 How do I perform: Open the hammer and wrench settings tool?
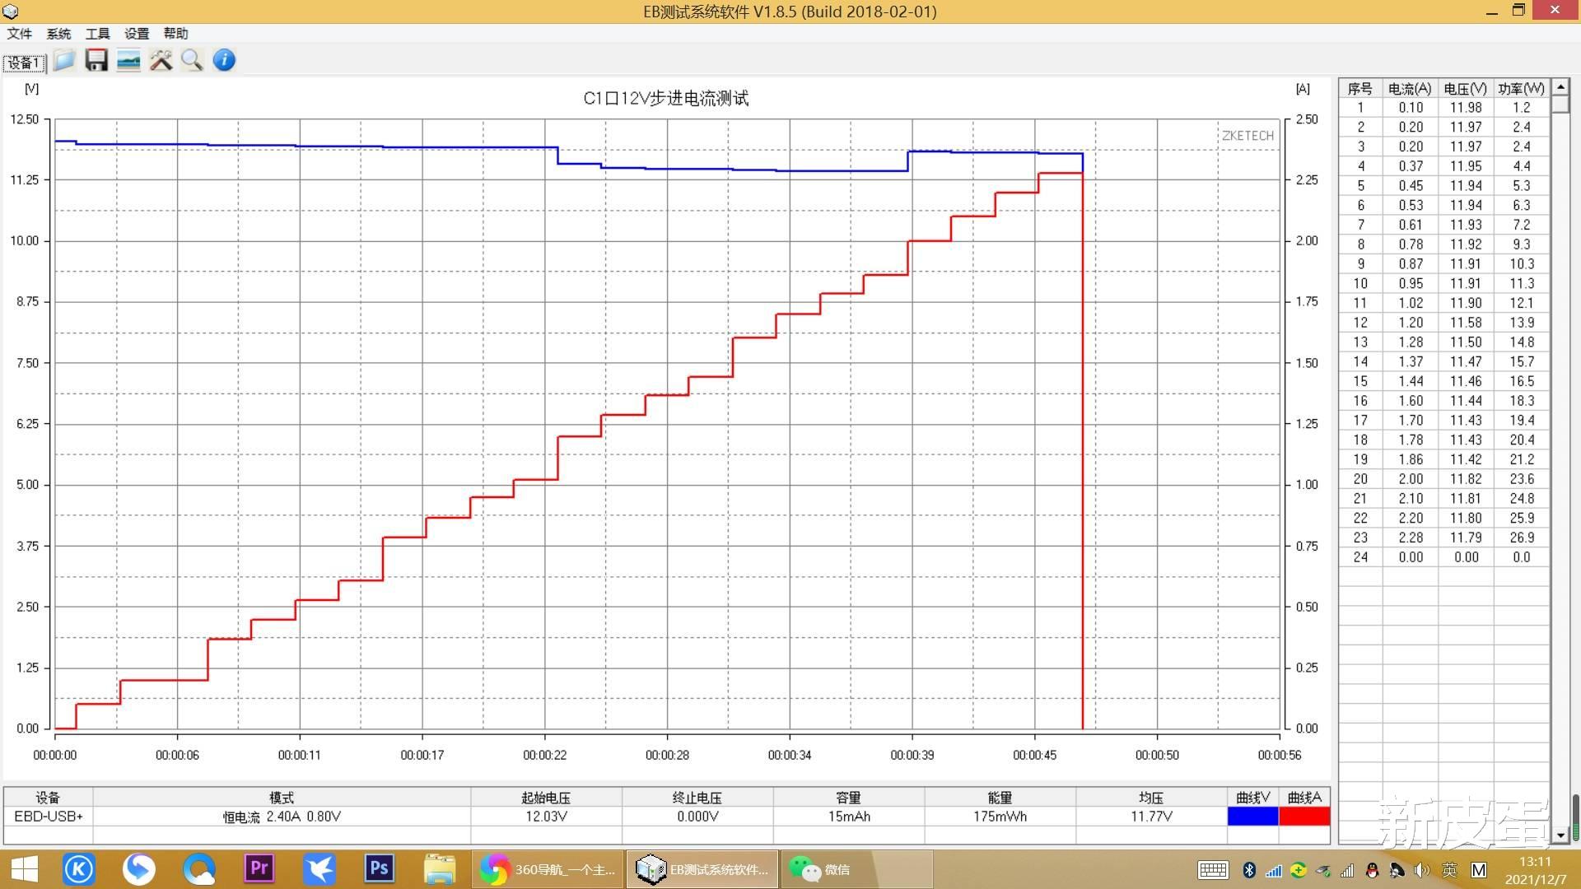[161, 60]
